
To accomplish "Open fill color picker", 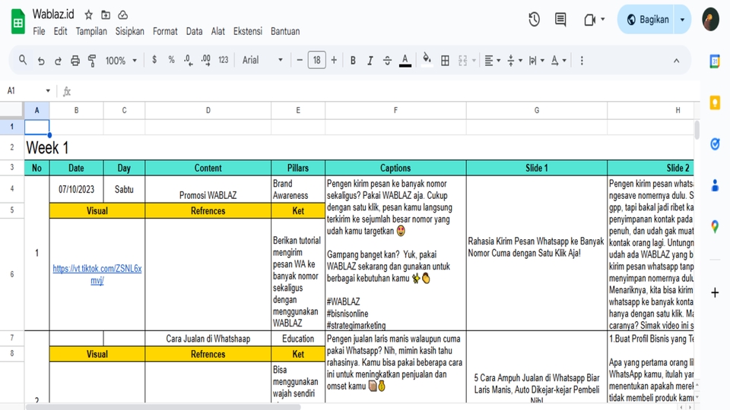I will click(427, 60).
